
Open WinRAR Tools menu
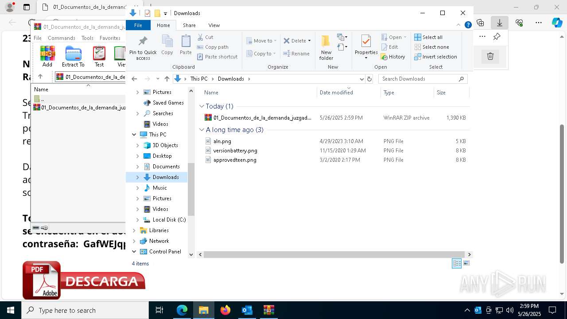pyautogui.click(x=87, y=38)
